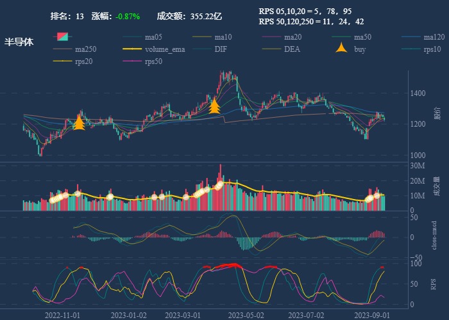Toggle rps50 legend entry
Screen dimensions: 449x320
point(153,61)
